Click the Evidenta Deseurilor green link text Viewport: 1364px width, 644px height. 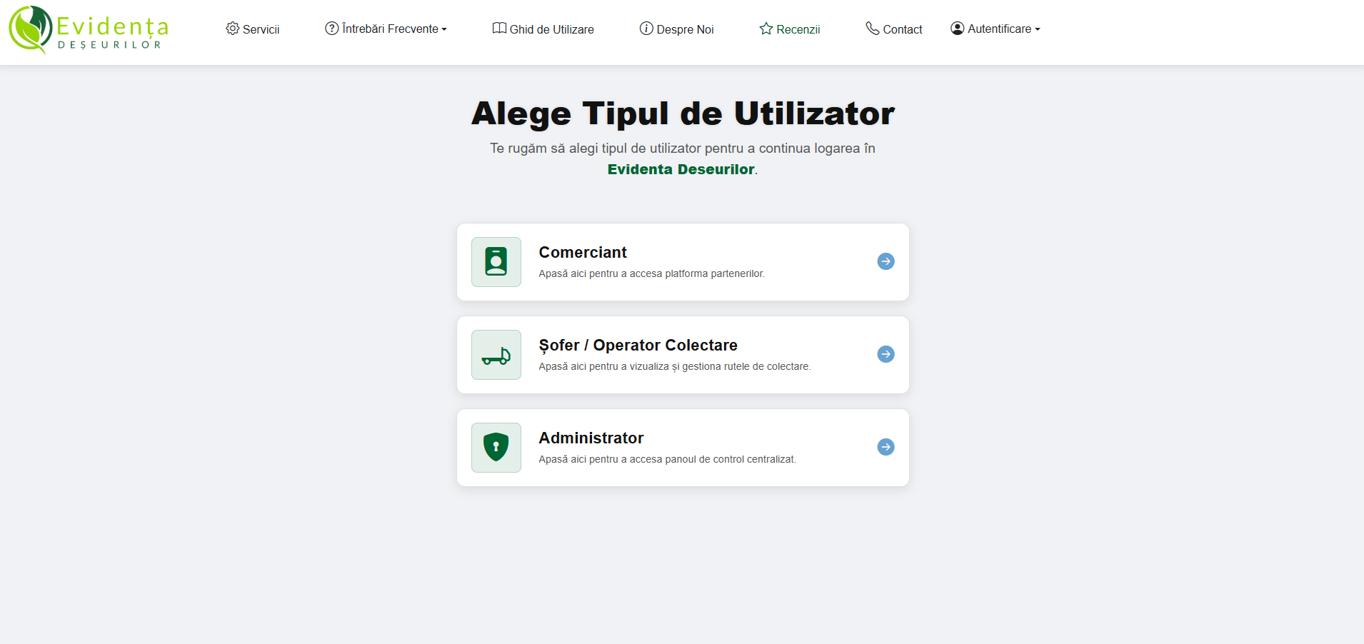pos(681,169)
